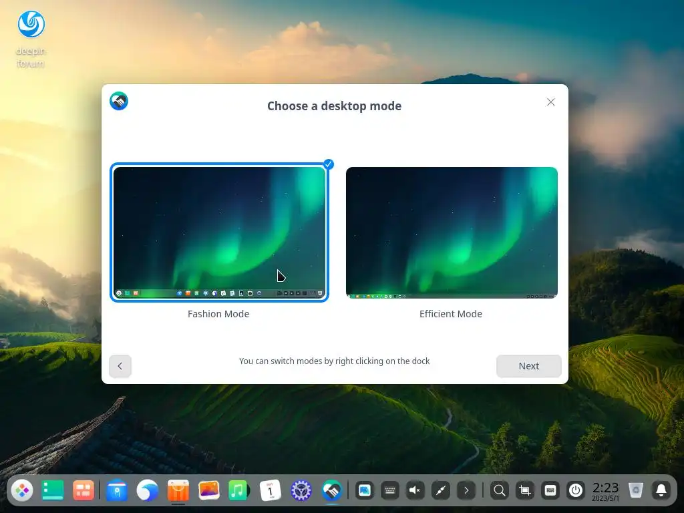
Task: Select the Fashion Mode preview
Action: (219, 232)
